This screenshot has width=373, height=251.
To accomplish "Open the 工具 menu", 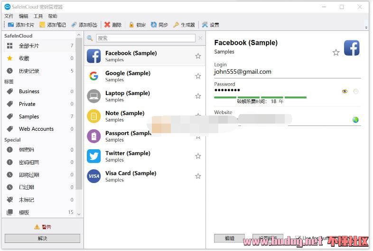I will (x=38, y=16).
